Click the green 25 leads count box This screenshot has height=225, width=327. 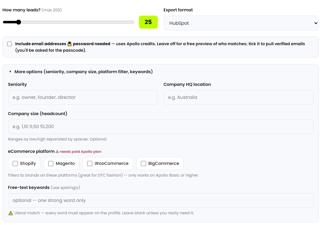tap(148, 22)
